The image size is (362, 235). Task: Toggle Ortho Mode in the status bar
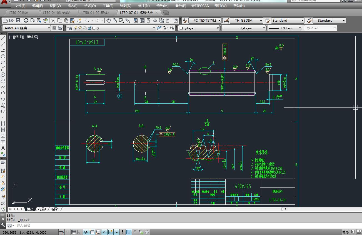[x=80, y=232]
